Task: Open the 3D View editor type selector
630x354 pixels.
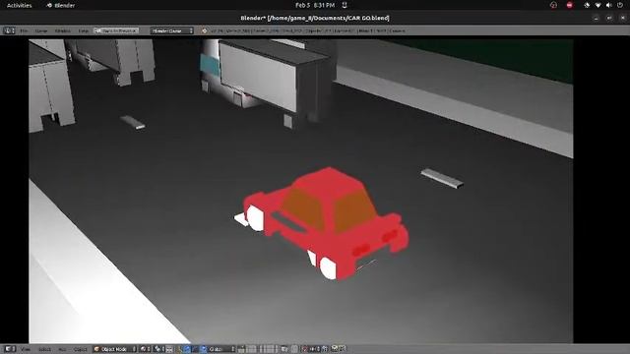Action: 10,349
